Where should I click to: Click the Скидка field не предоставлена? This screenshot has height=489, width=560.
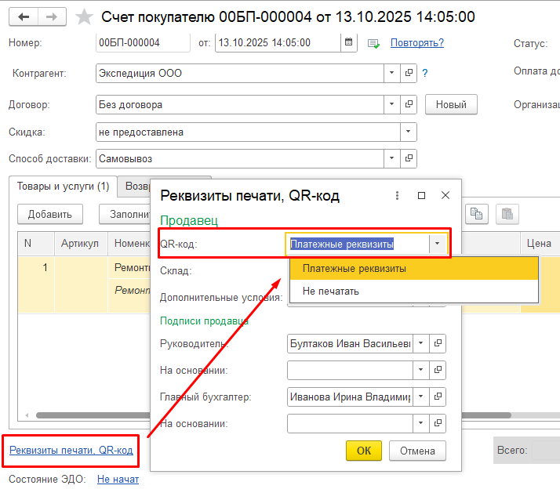coord(248,132)
